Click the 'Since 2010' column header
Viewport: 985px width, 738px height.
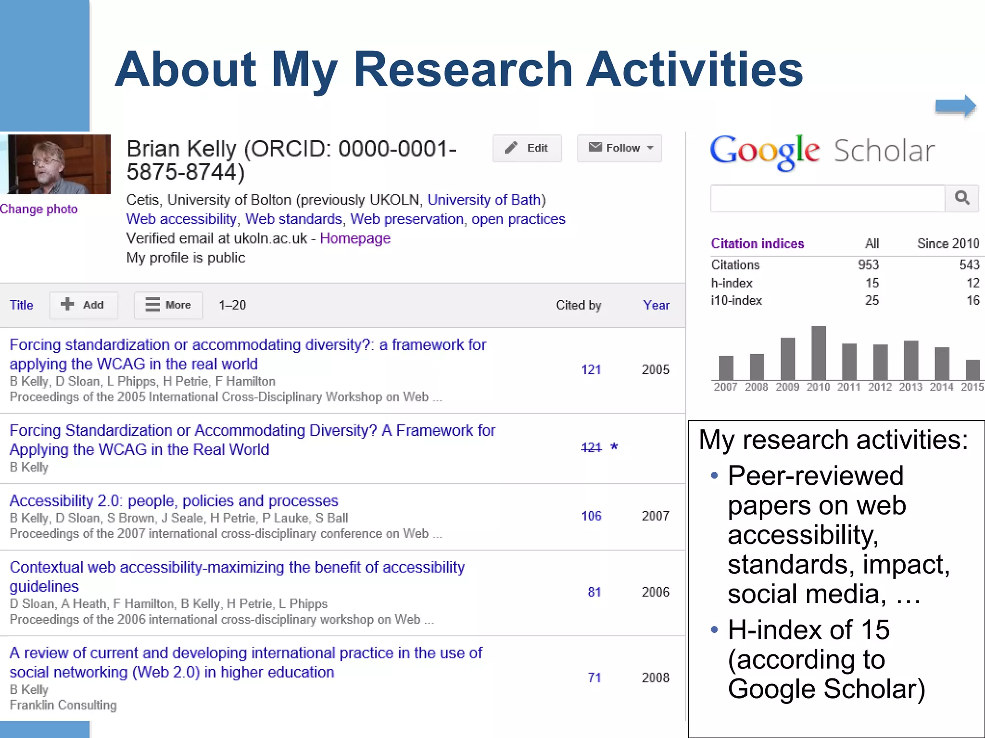(x=948, y=244)
